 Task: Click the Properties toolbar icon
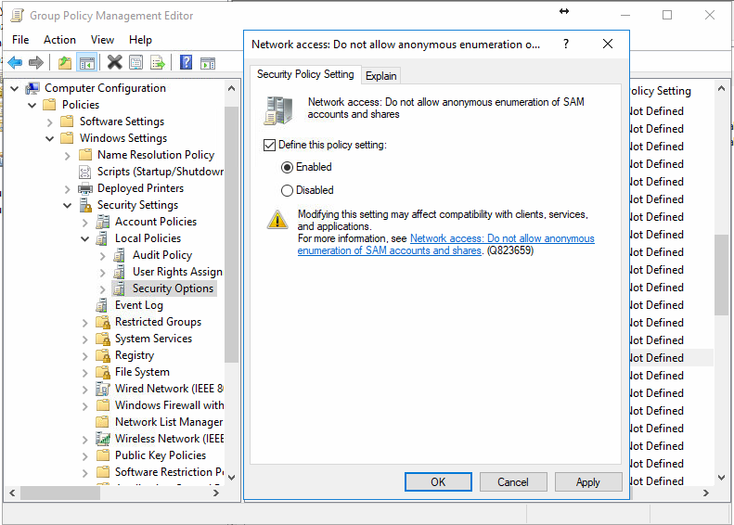[x=136, y=62]
